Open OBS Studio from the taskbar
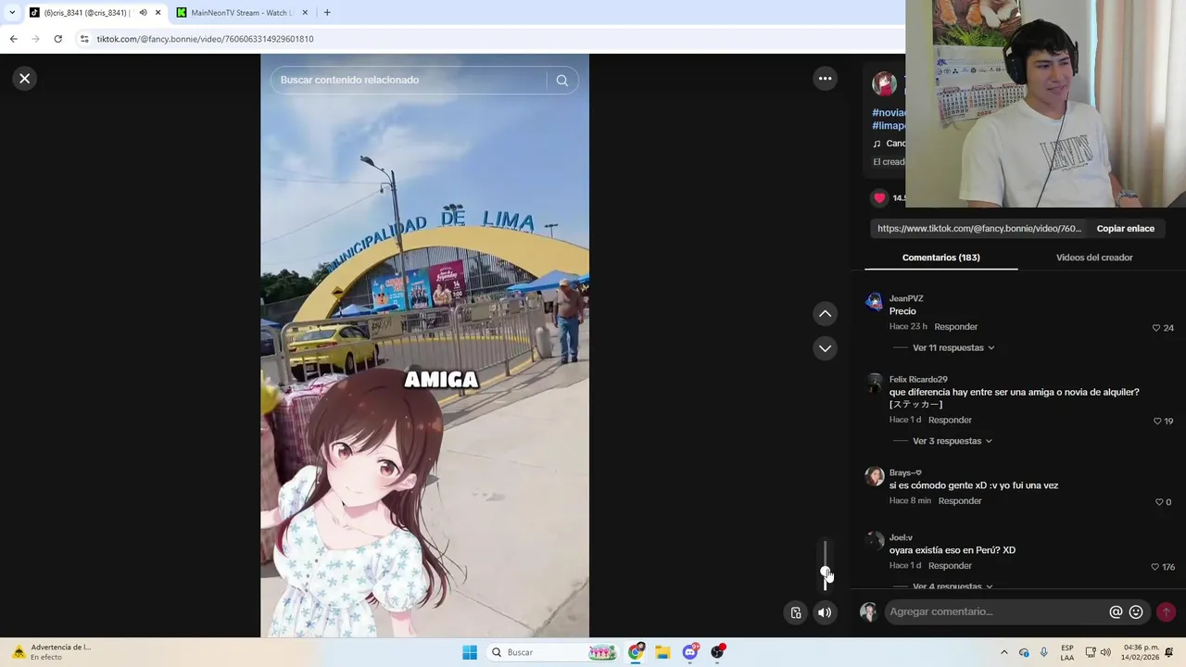1186x667 pixels. (717, 652)
